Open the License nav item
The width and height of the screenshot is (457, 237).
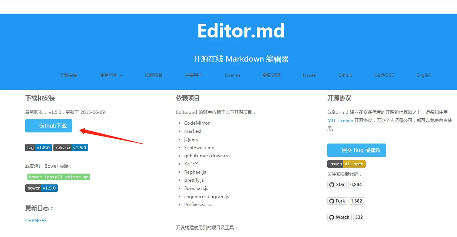click(x=232, y=75)
